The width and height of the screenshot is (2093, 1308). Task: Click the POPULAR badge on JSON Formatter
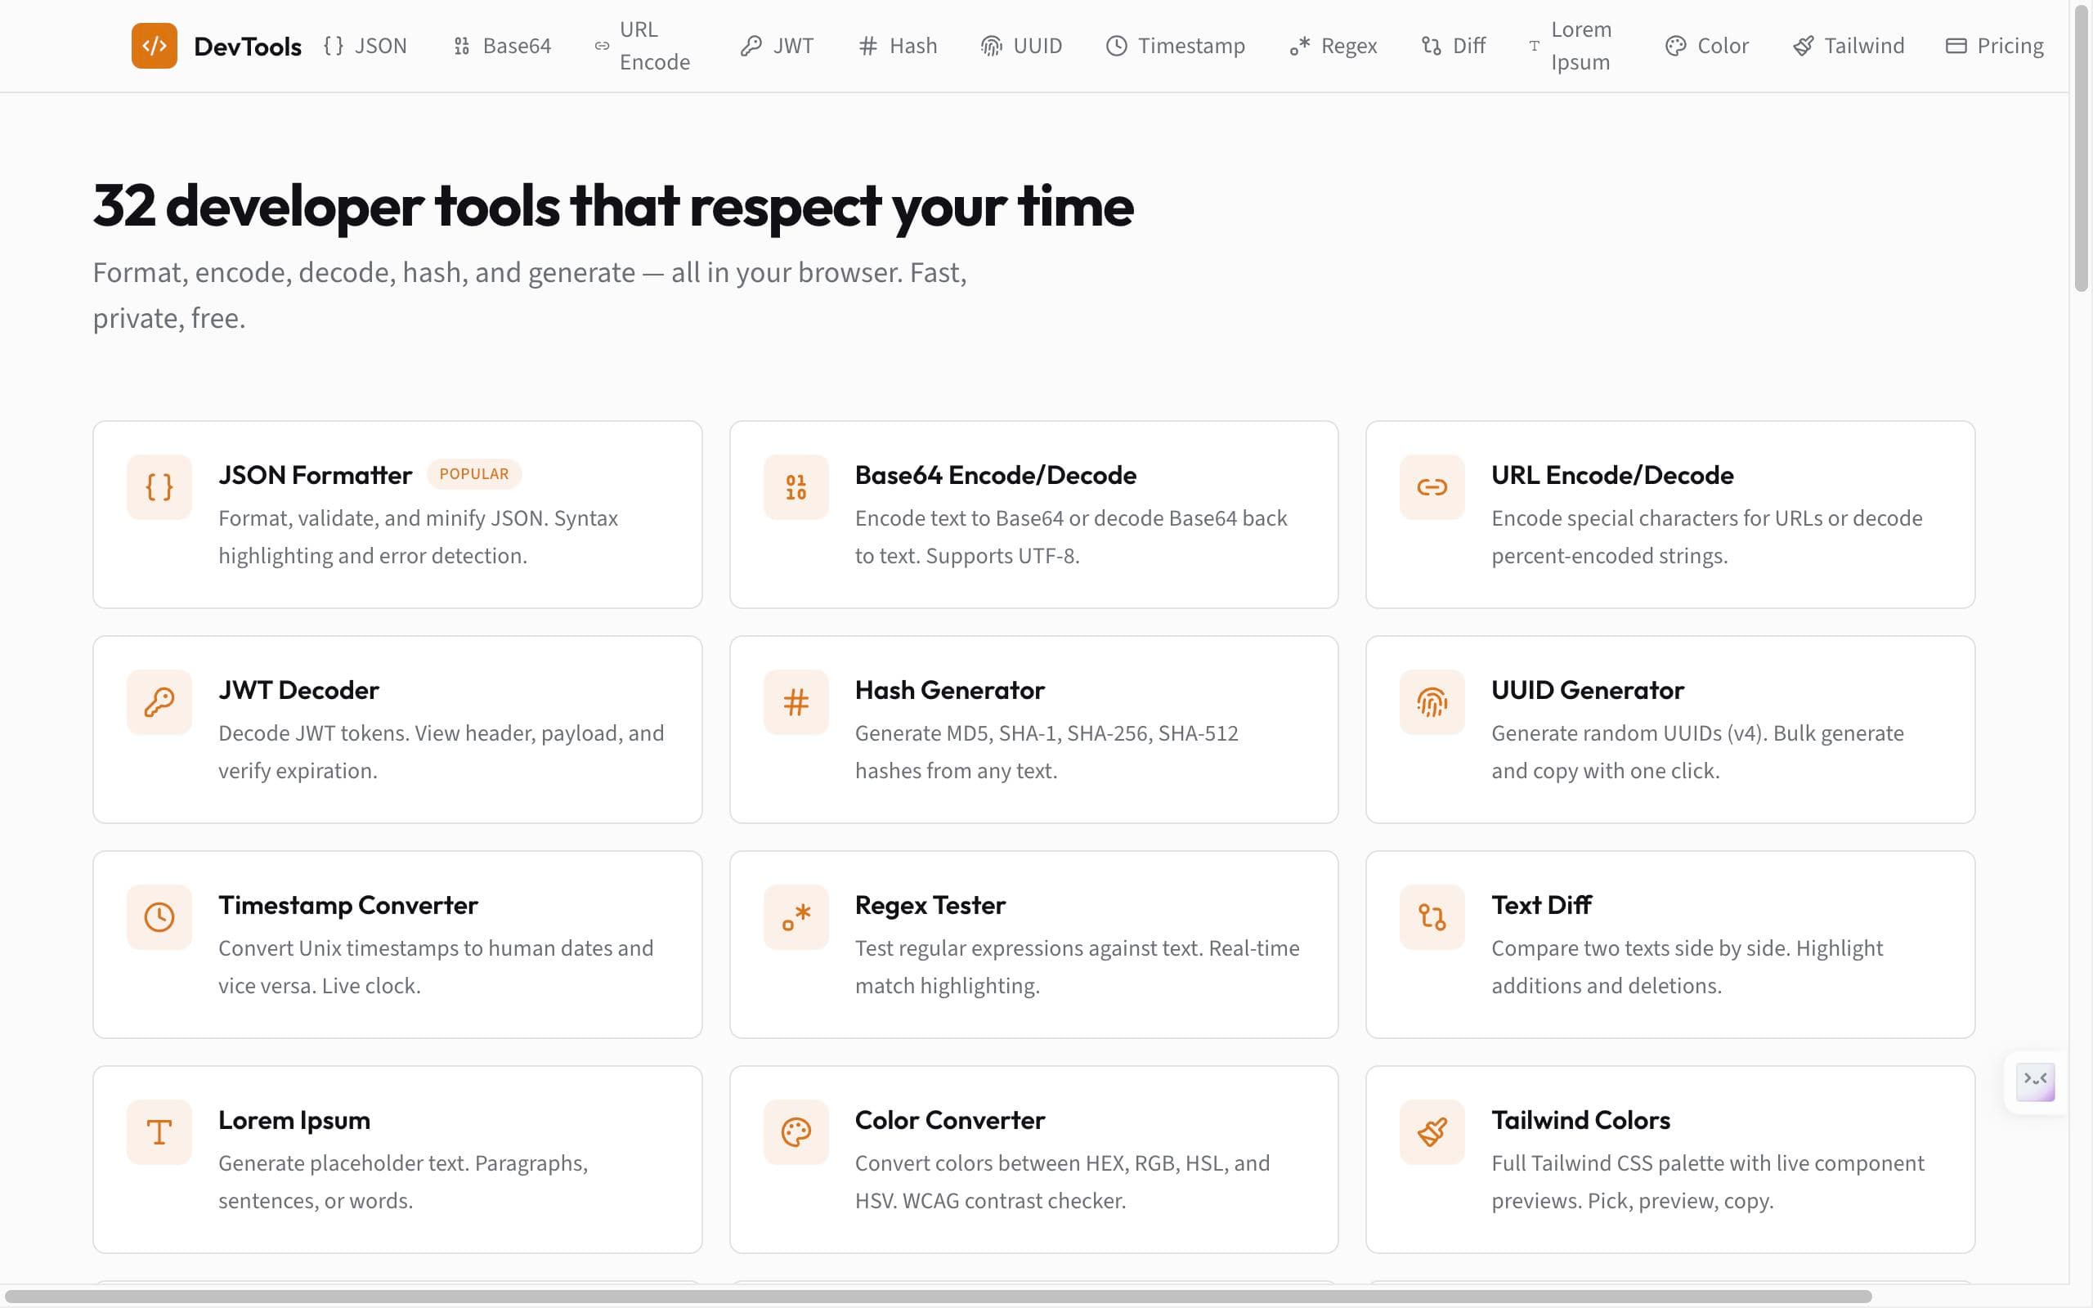point(474,474)
